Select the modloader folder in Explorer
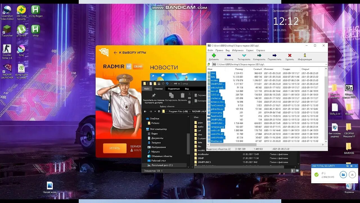This screenshot has height=203, width=360. (203, 154)
